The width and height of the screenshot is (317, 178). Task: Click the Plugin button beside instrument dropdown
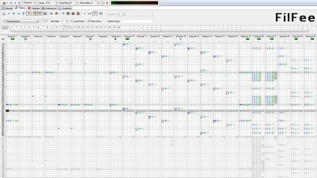point(45,21)
